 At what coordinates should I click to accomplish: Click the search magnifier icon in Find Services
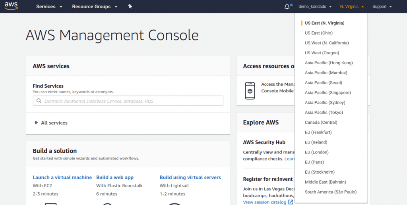click(39, 101)
